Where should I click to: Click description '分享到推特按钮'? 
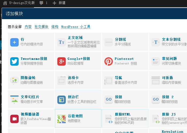coord(32,63)
